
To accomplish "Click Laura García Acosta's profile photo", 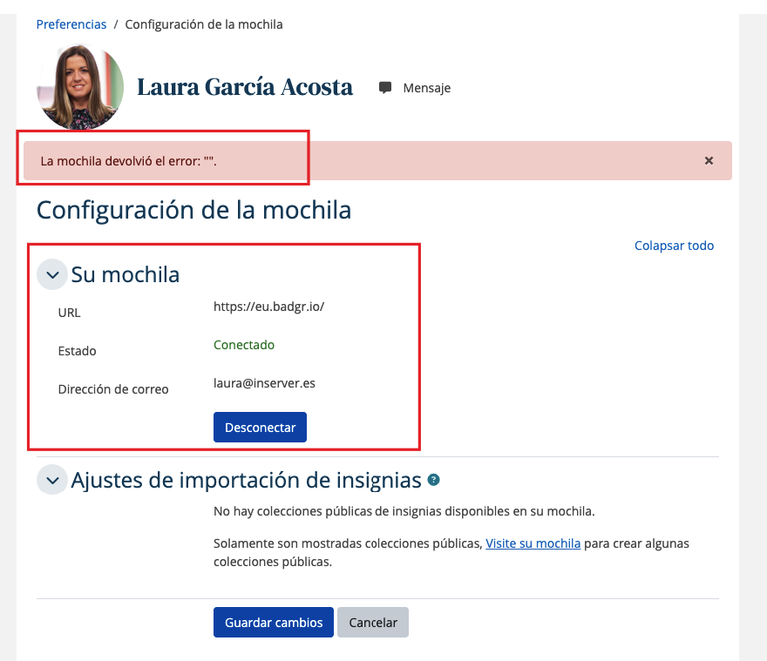I will point(80,87).
